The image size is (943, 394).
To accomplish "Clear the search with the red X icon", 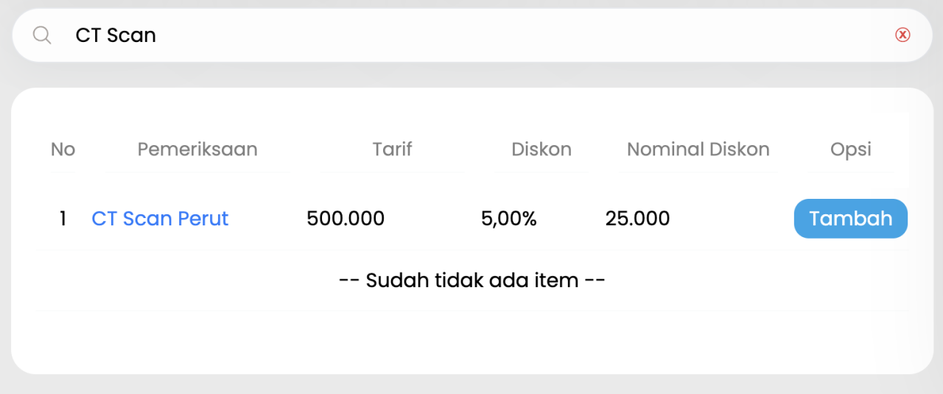I will click(902, 35).
